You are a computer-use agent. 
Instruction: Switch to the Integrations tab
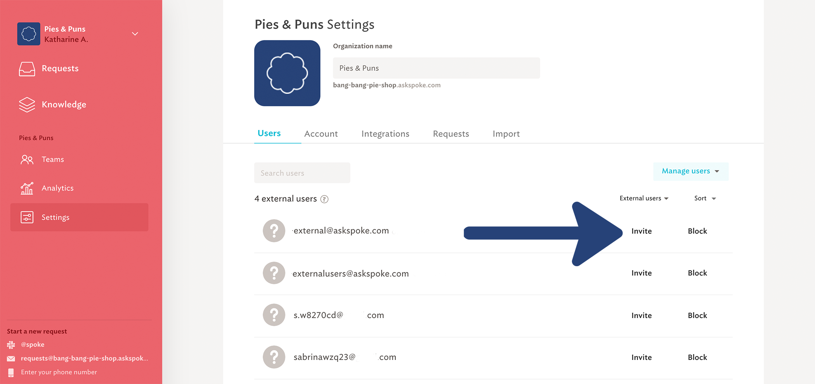(x=385, y=134)
